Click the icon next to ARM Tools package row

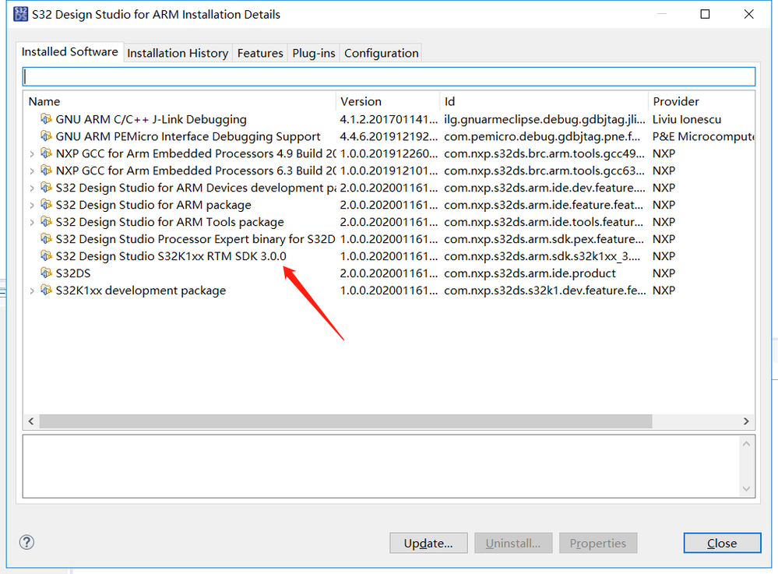tap(46, 222)
